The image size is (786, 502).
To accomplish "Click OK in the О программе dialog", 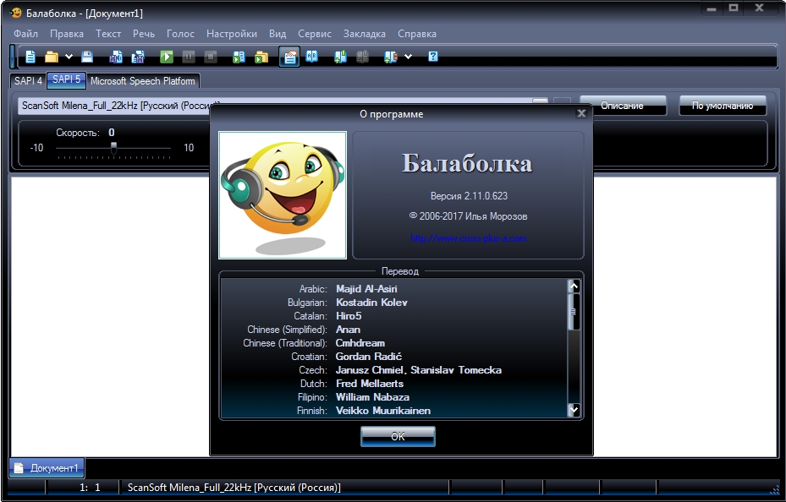I will (398, 436).
